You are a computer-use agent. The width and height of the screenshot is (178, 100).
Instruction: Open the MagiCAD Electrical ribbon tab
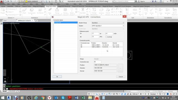click(64, 6)
